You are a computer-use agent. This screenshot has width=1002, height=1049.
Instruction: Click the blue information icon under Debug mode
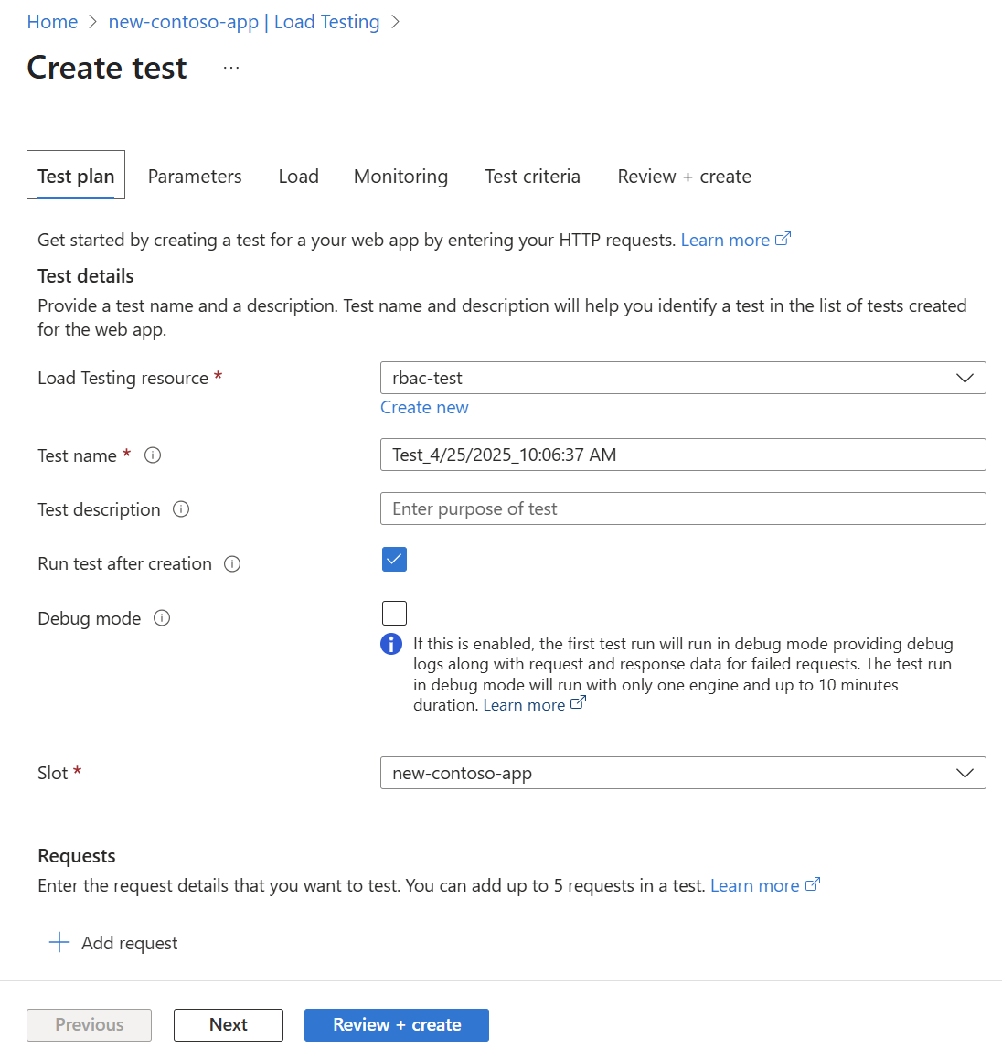tap(391, 644)
